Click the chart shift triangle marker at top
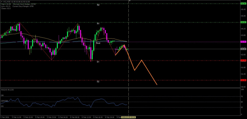The image size is (247, 119). pos(129,1)
